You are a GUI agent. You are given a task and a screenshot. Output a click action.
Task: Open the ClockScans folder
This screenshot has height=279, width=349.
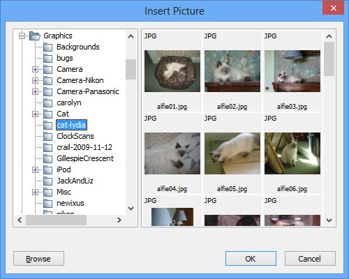[75, 136]
